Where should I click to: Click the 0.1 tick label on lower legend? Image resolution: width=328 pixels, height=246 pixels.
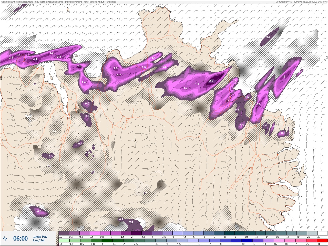(60, 244)
